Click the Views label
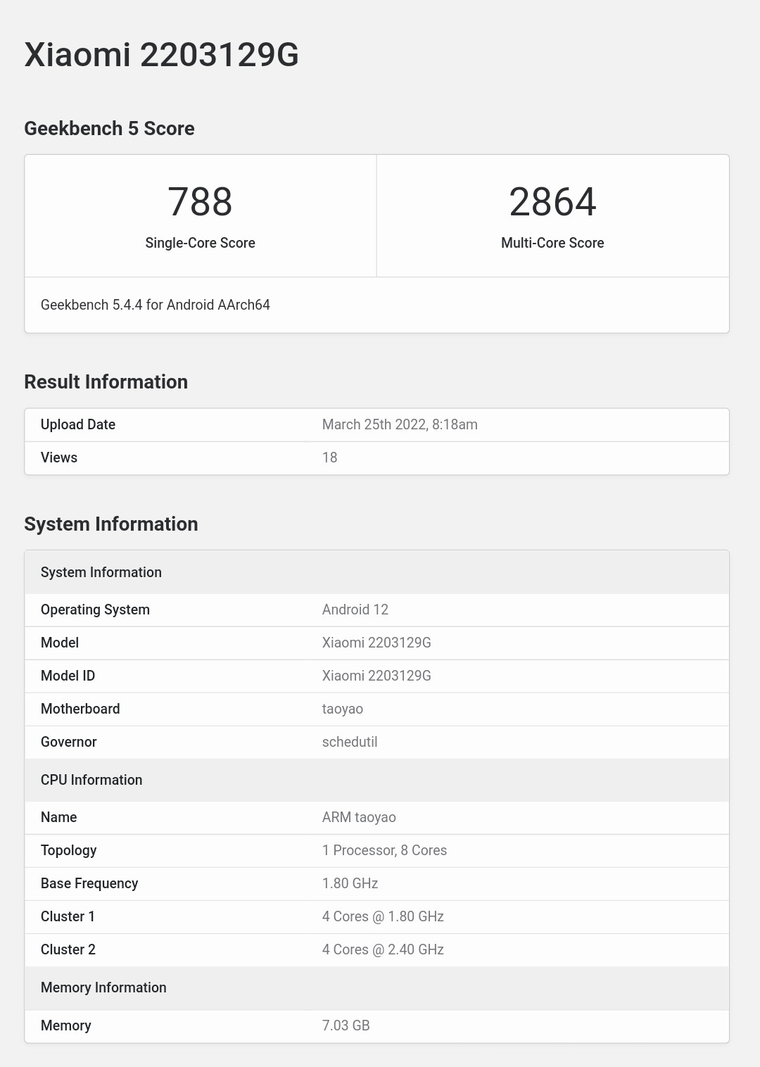This screenshot has width=760, height=1067. 59,457
